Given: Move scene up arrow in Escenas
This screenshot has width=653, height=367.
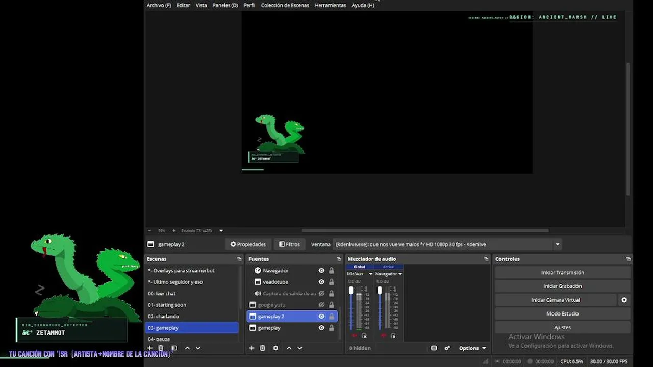Looking at the screenshot, I should tap(187, 348).
